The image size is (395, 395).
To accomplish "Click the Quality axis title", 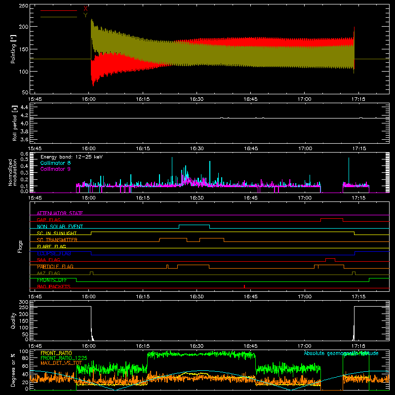I will 13,320.
